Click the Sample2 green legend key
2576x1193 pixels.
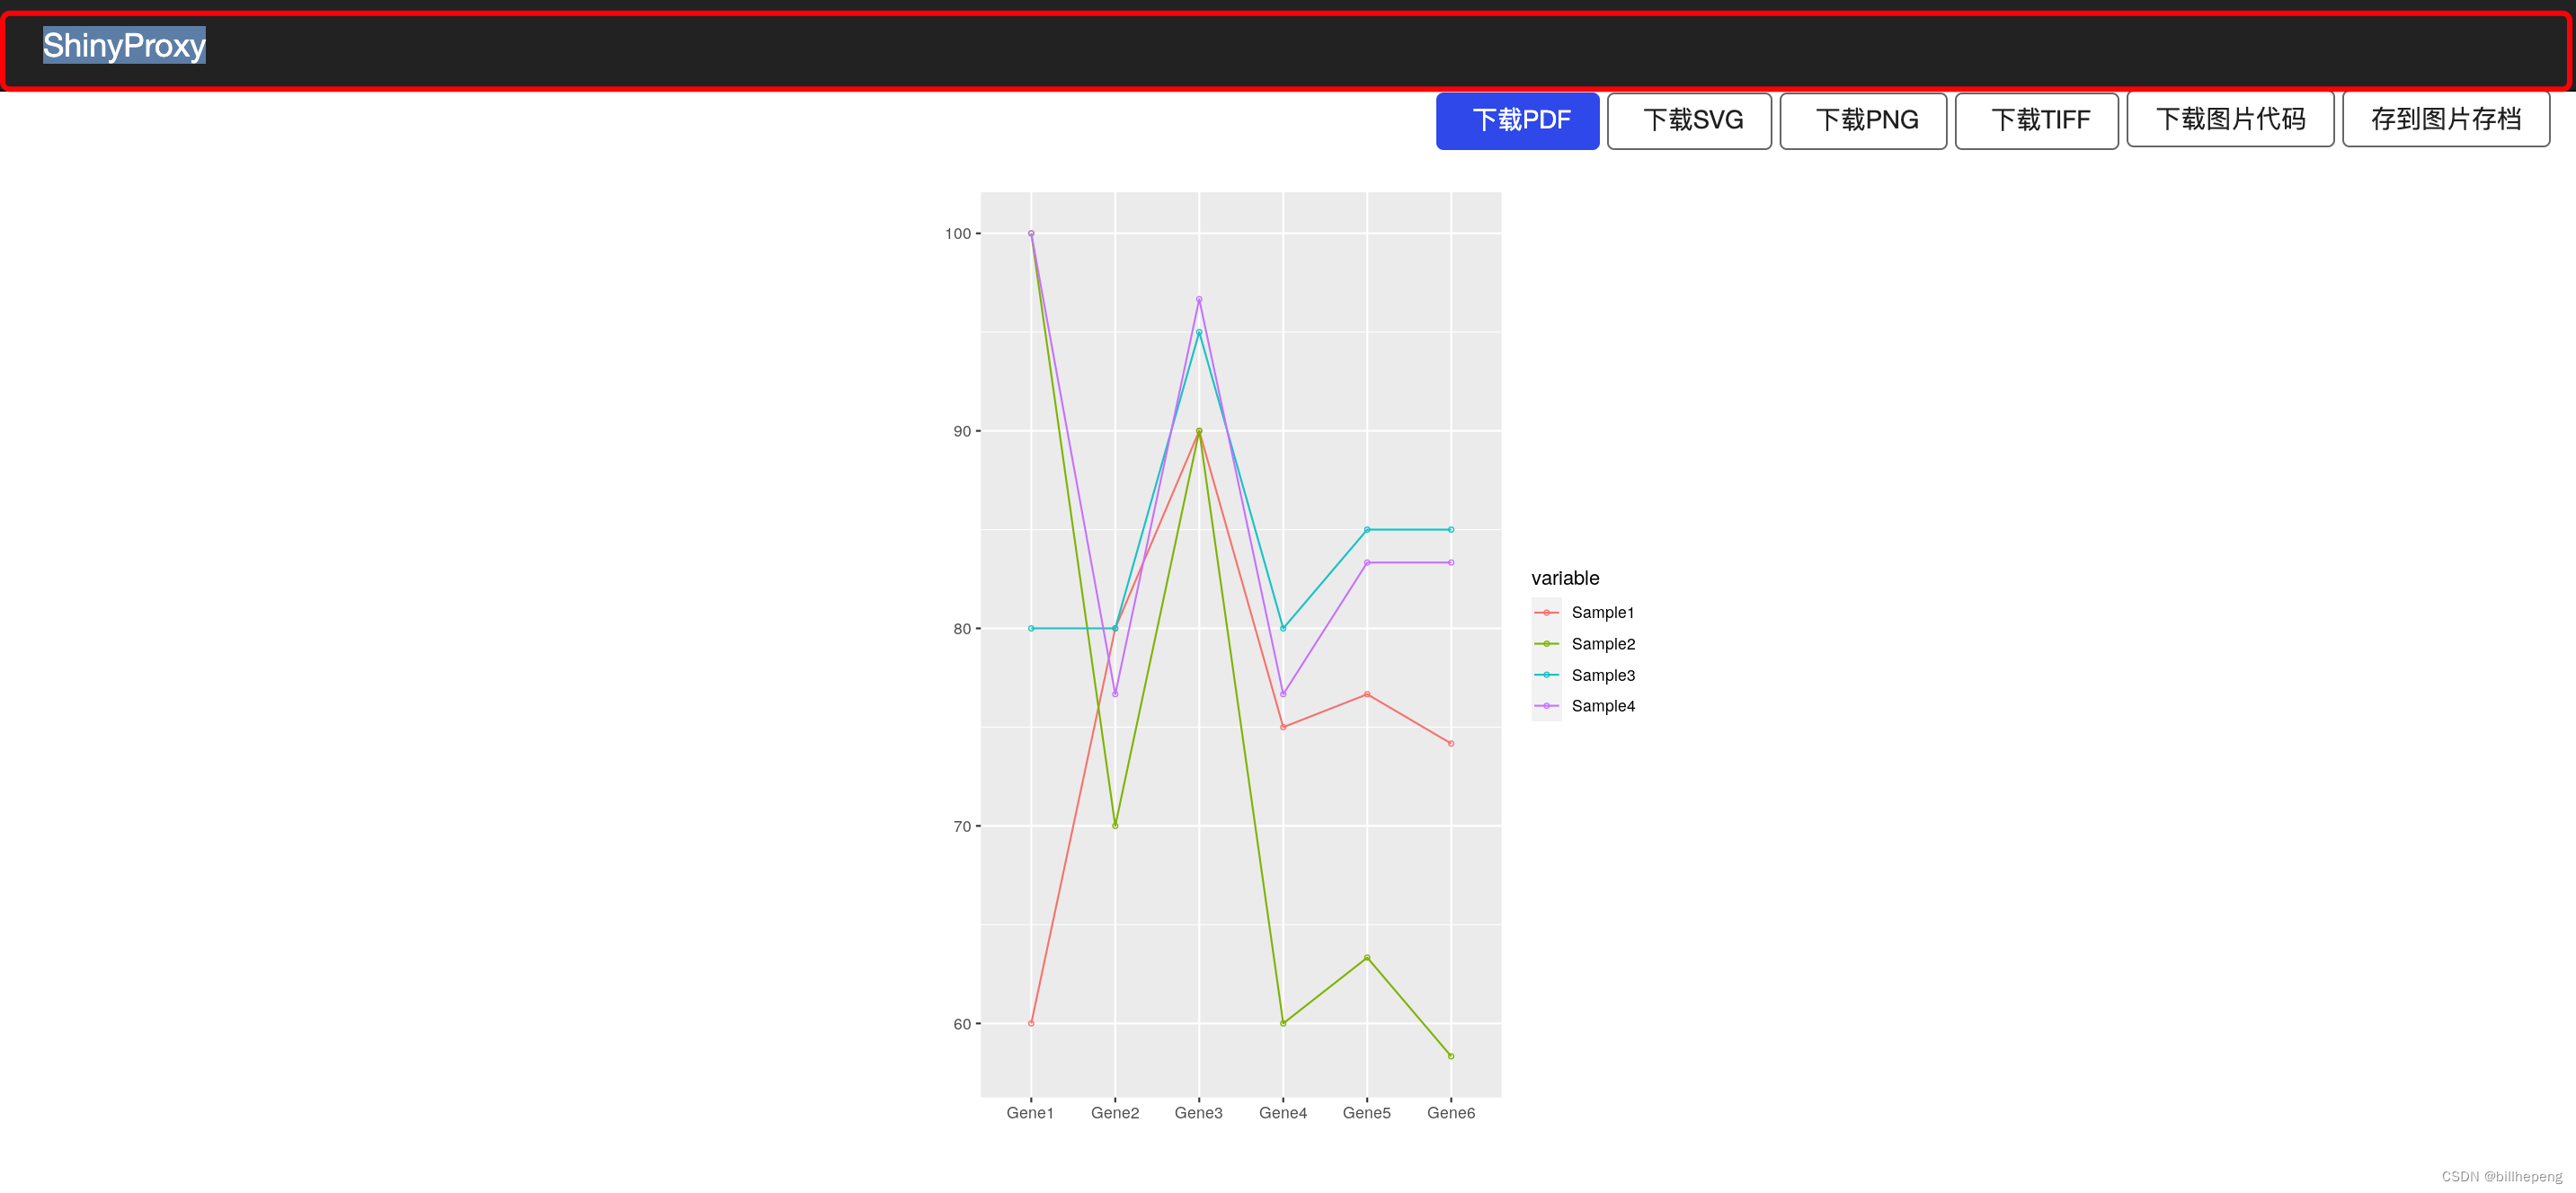click(x=1546, y=643)
